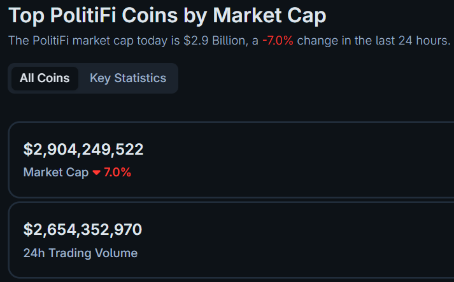This screenshot has width=454, height=282.
Task: Click the red down-arrow icon beside Market Cap
Action: coord(96,173)
